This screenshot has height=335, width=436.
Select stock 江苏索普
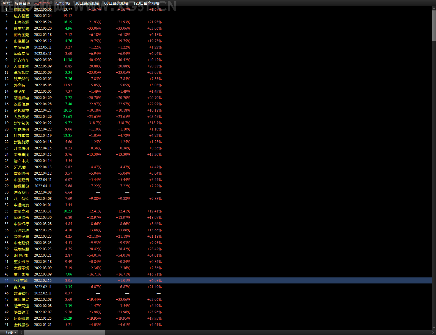[21, 136]
